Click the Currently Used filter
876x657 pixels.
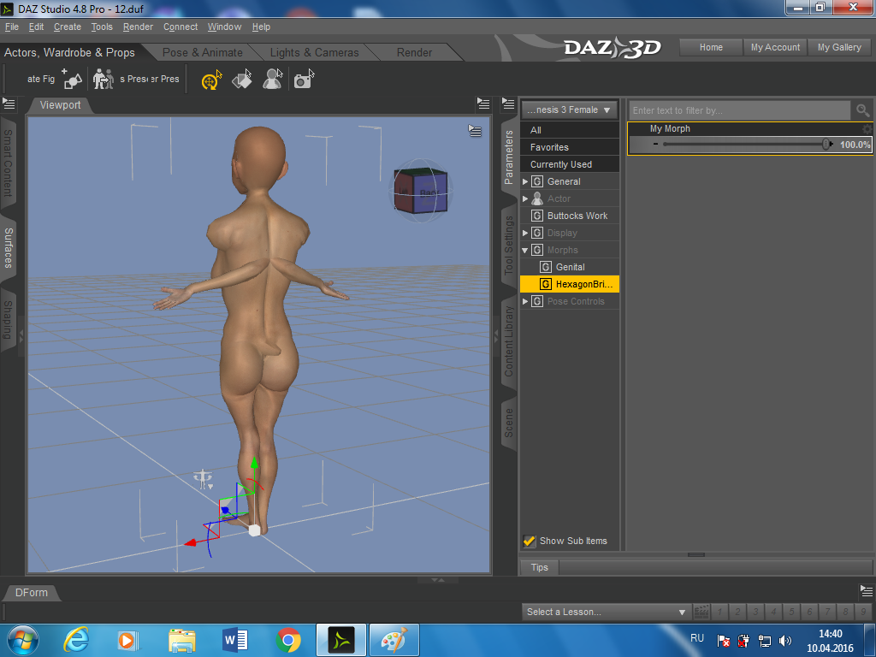coord(560,164)
